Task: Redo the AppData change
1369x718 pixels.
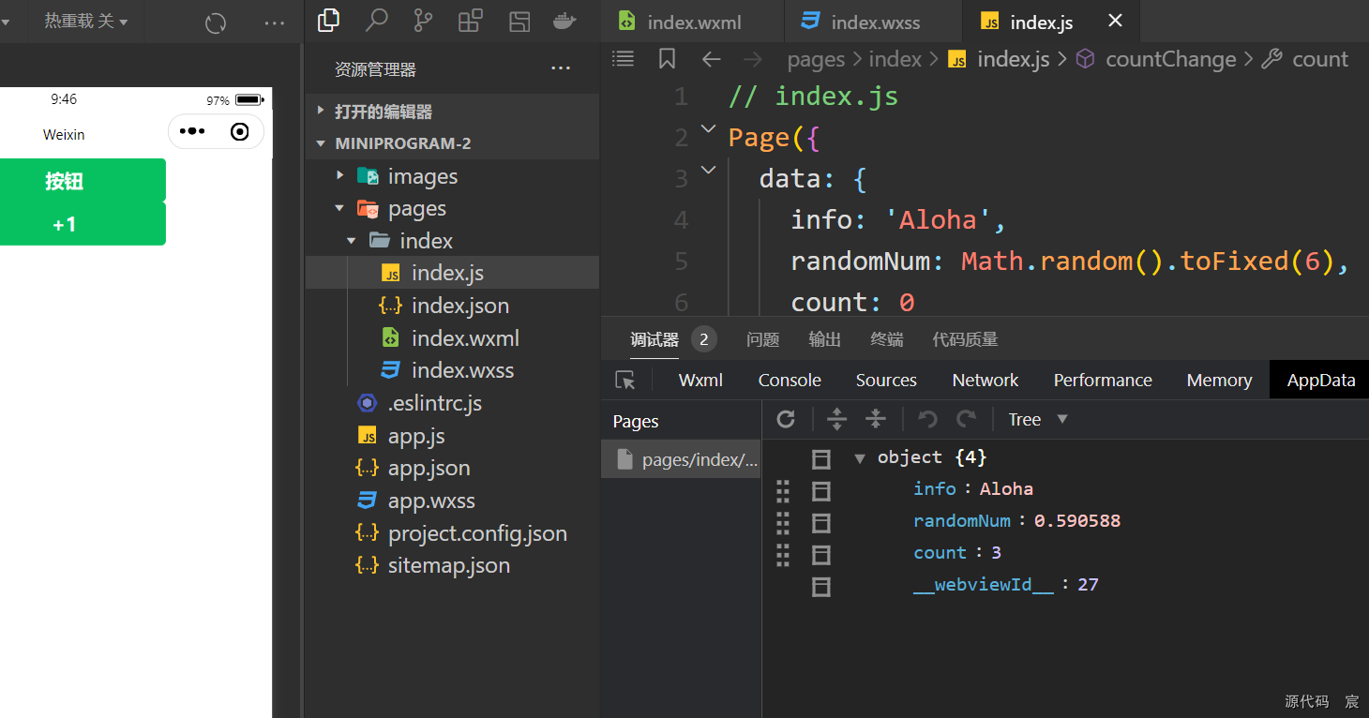Action: (966, 419)
